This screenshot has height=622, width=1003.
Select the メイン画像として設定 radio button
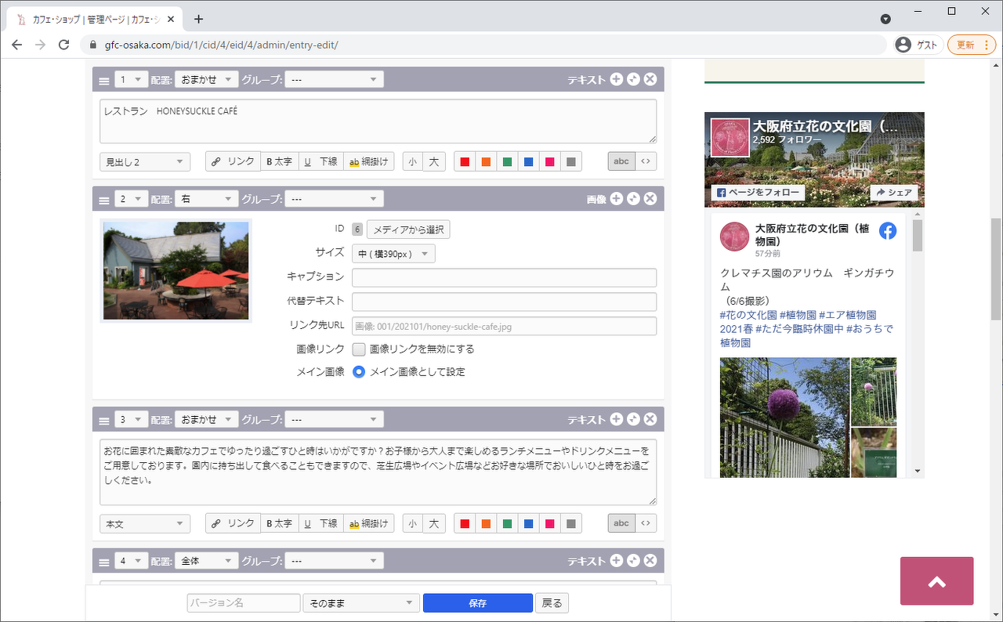pyautogui.click(x=359, y=372)
